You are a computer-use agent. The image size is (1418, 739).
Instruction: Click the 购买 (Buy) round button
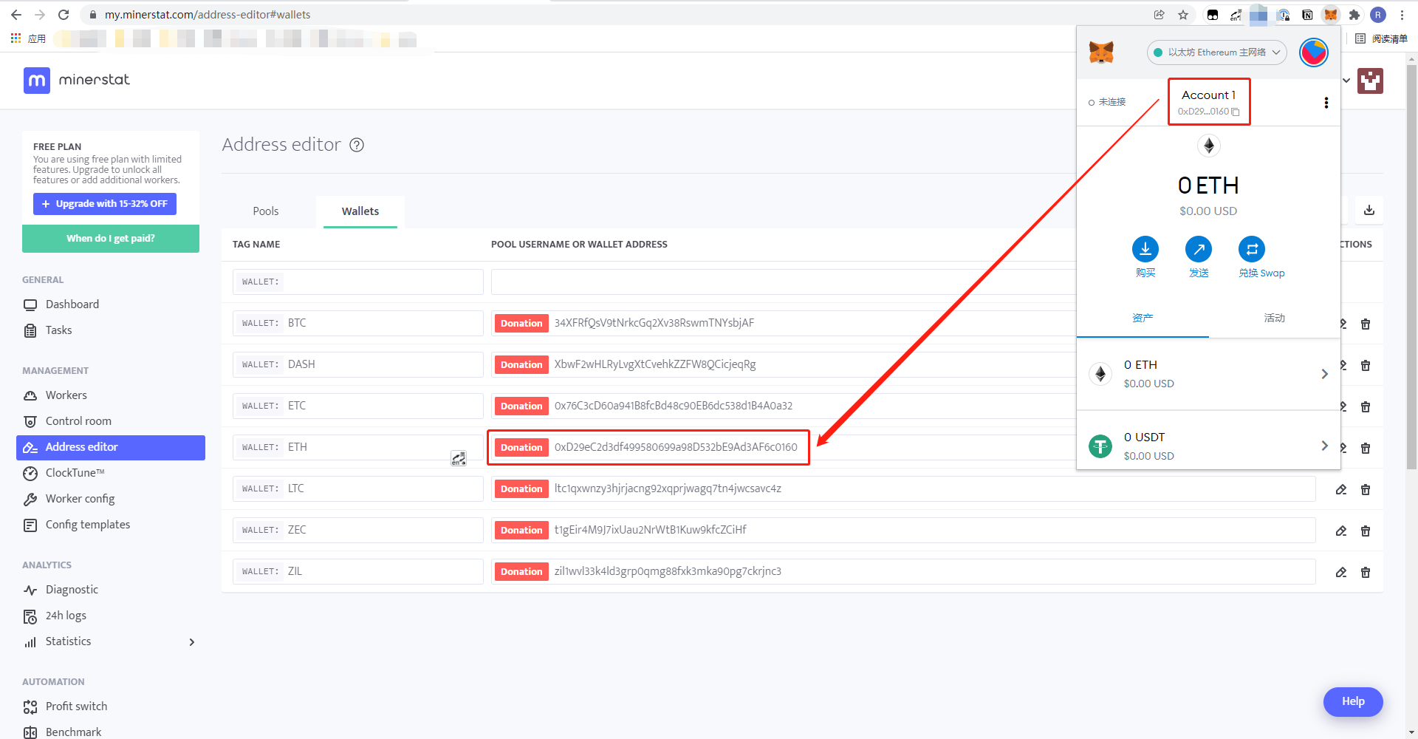pyautogui.click(x=1145, y=249)
